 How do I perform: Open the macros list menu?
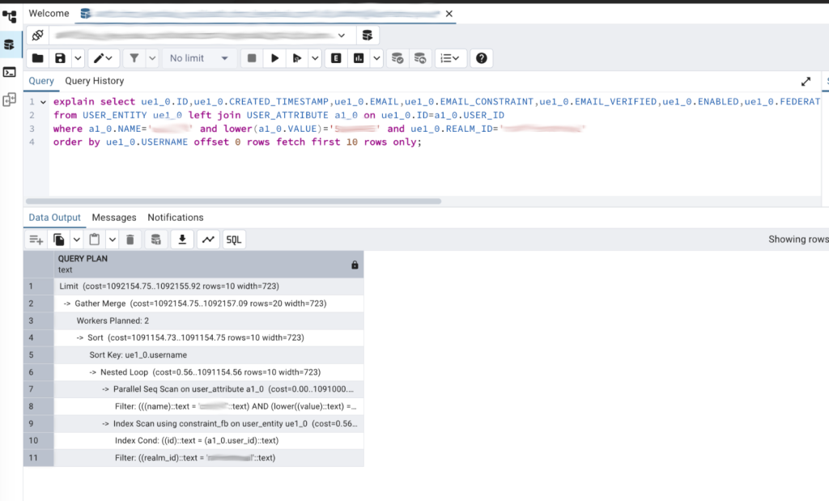(x=450, y=58)
